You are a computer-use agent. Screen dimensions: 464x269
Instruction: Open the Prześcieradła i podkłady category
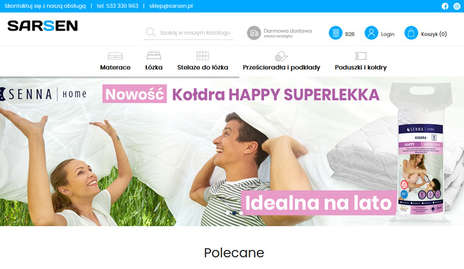click(x=281, y=67)
